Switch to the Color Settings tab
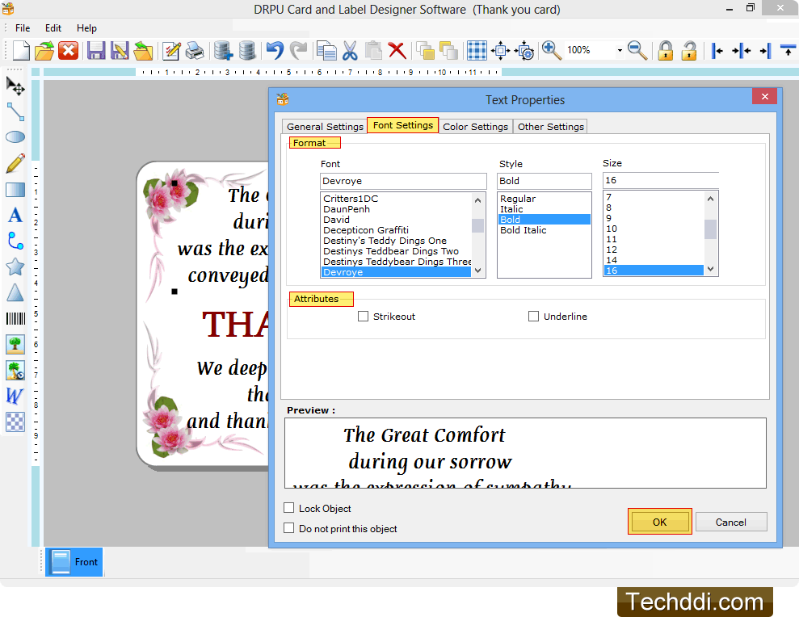The width and height of the screenshot is (799, 617). (x=475, y=127)
